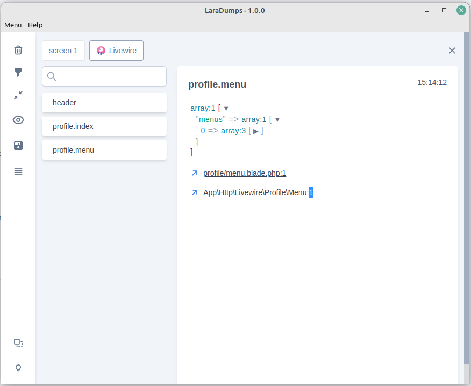The image size is (471, 386).
Task: Click the 15:14:12 timestamp
Action: [432, 82]
